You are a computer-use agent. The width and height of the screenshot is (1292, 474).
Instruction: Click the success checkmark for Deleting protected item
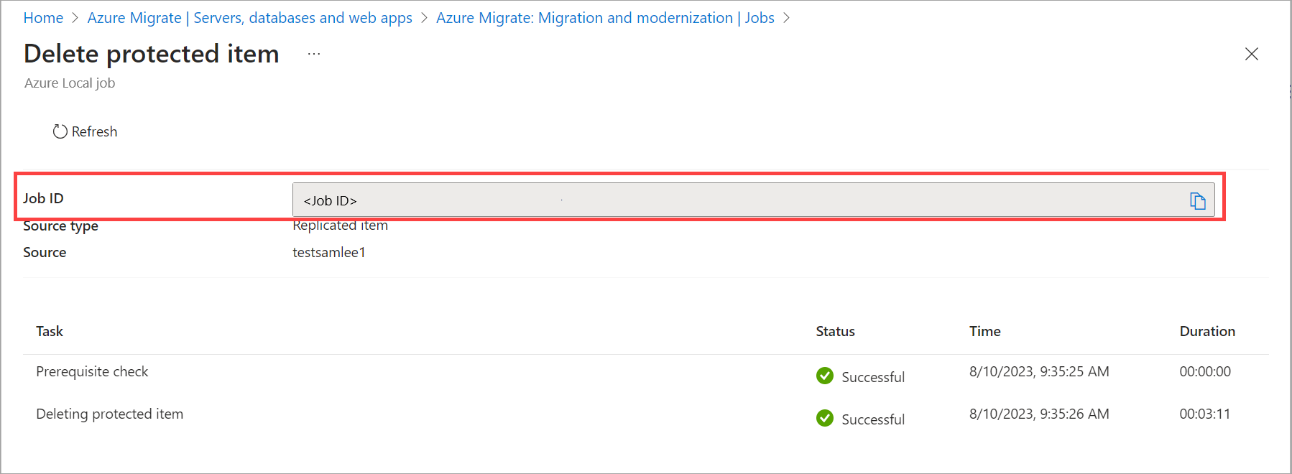coord(824,418)
